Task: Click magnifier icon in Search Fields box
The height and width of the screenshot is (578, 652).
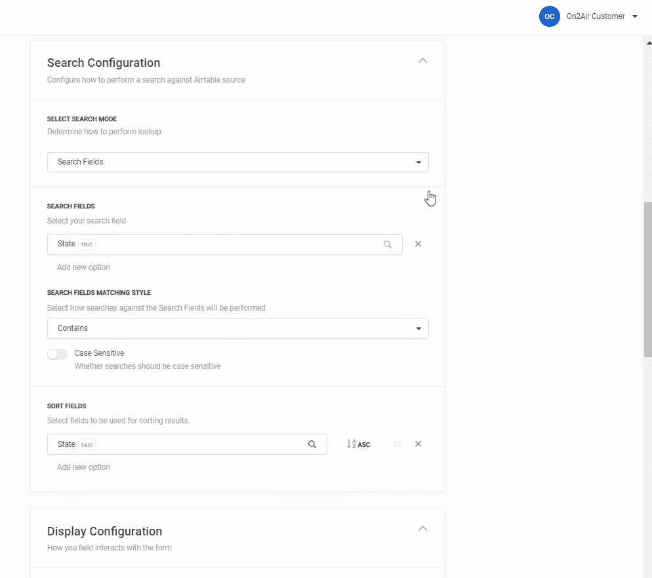Action: point(388,244)
